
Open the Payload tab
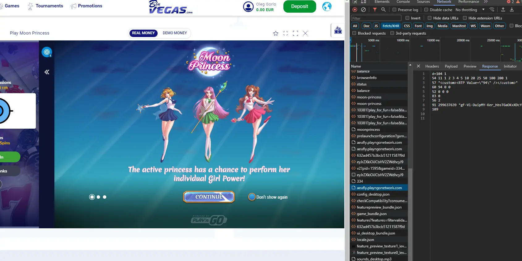tap(451, 66)
